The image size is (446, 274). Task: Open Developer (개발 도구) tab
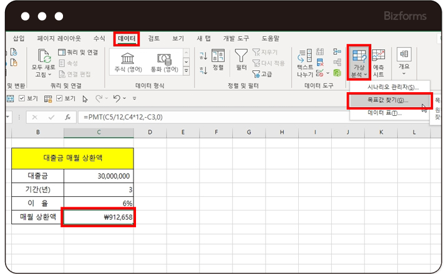pos(236,39)
